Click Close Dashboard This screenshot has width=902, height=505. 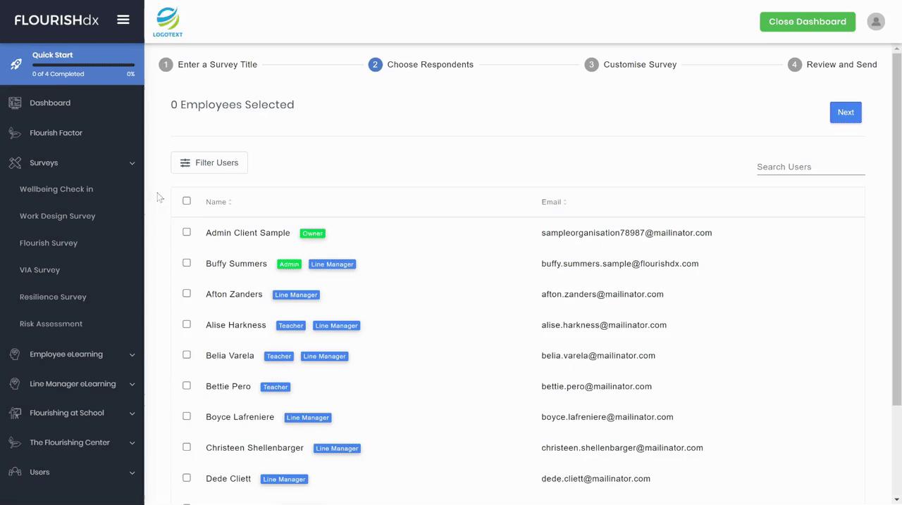coord(807,21)
